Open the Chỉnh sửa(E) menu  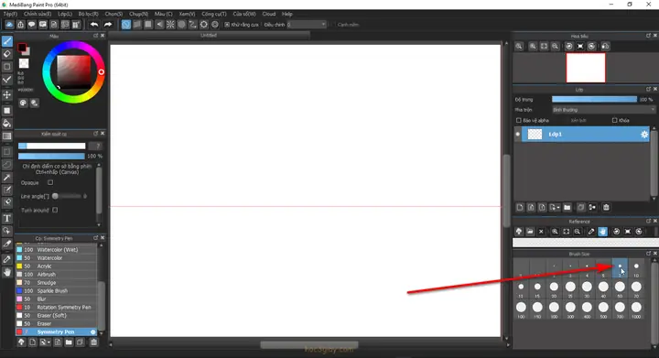coord(38,14)
